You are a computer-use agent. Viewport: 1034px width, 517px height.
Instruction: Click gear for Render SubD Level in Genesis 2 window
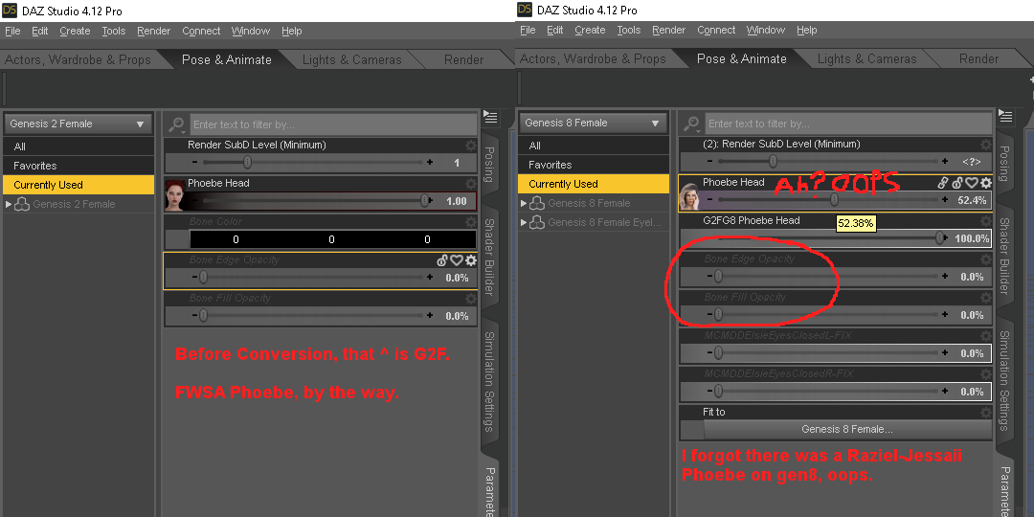click(470, 146)
